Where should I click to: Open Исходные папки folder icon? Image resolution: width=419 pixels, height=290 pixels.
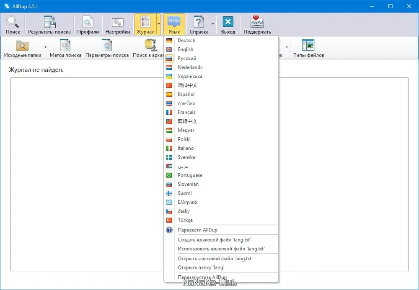coord(23,45)
